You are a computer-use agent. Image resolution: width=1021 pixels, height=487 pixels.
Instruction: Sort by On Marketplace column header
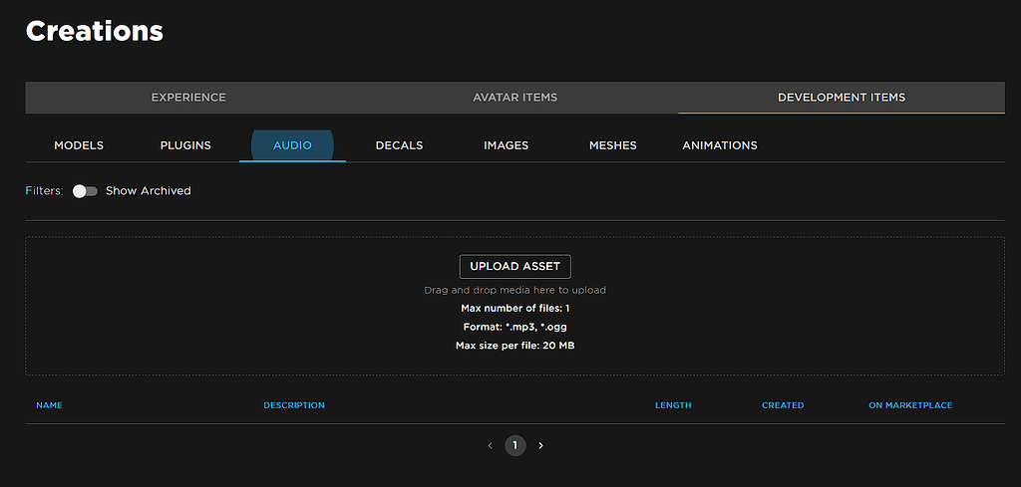pos(910,405)
